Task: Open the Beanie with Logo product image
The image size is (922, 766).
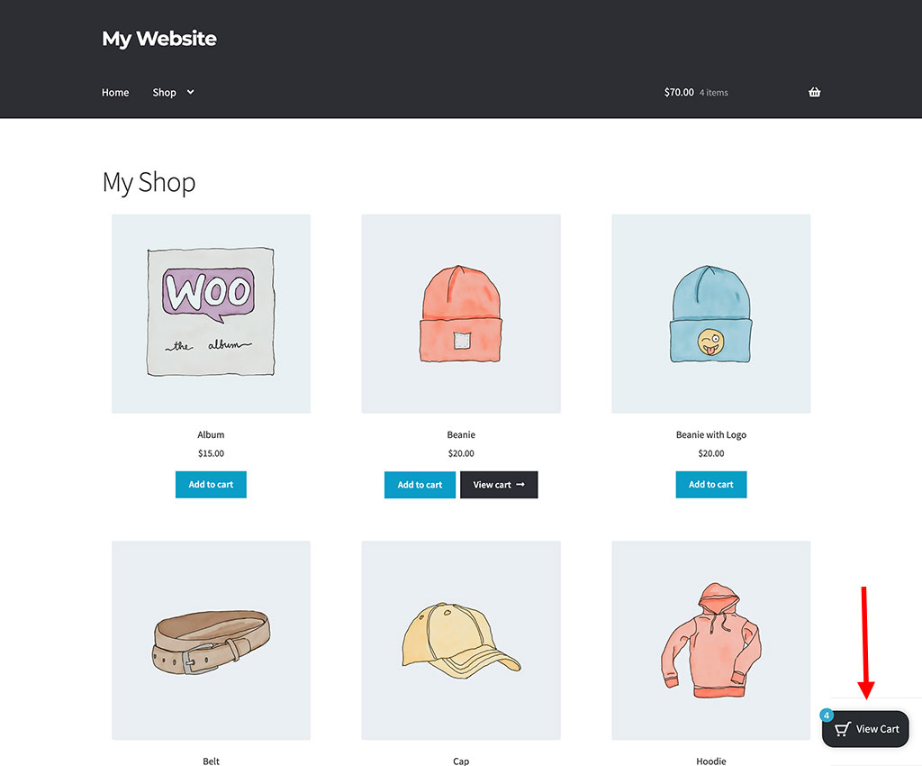Action: coord(710,314)
